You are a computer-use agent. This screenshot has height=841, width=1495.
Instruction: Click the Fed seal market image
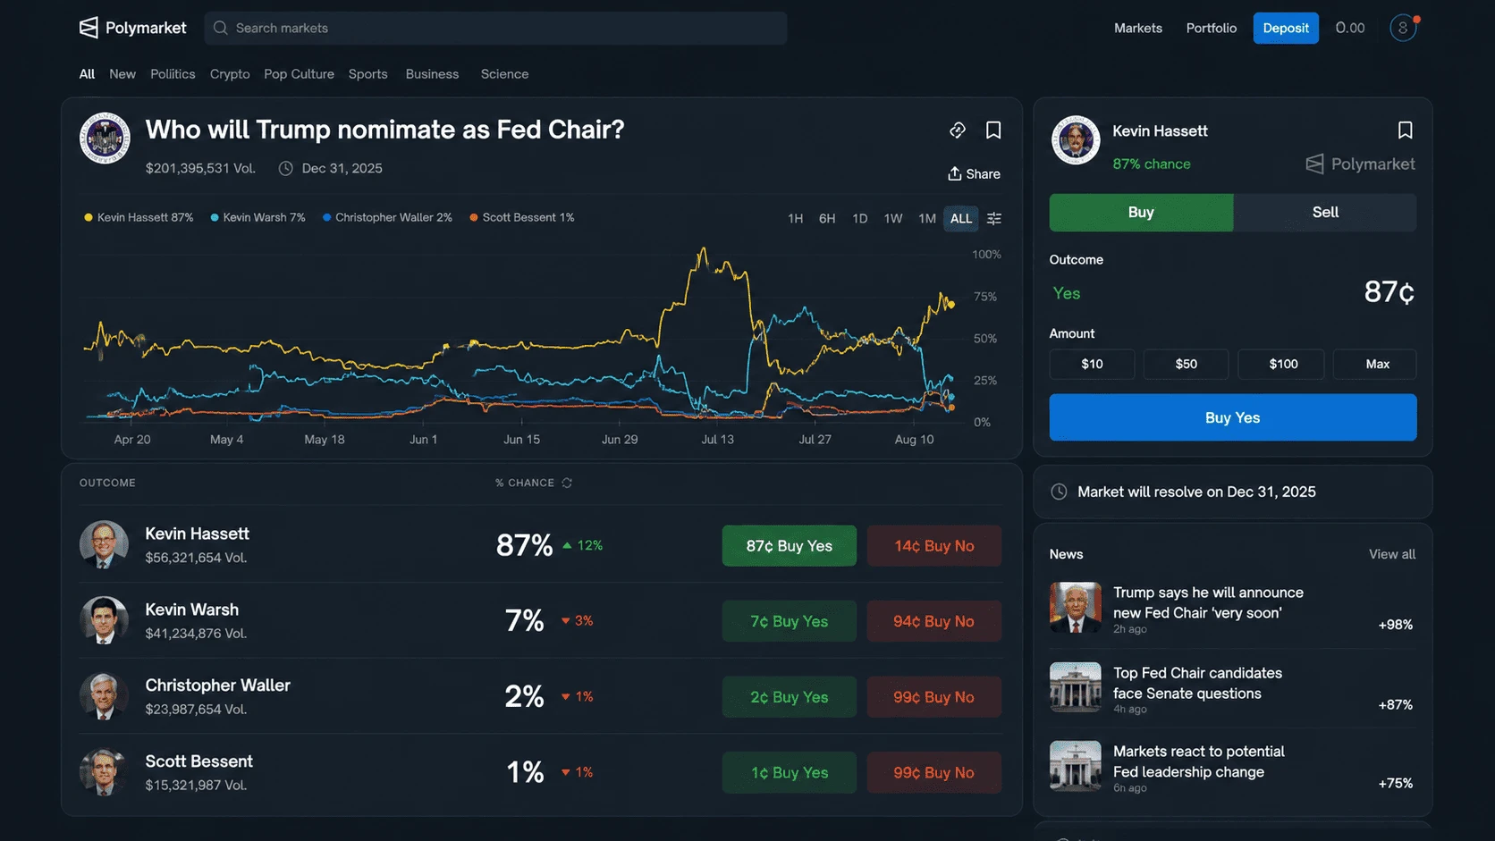(x=105, y=138)
